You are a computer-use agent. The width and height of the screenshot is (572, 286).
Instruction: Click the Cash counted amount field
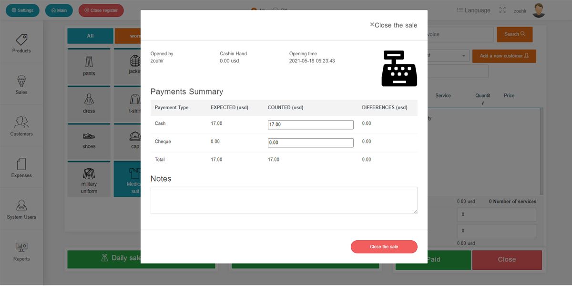click(x=310, y=124)
